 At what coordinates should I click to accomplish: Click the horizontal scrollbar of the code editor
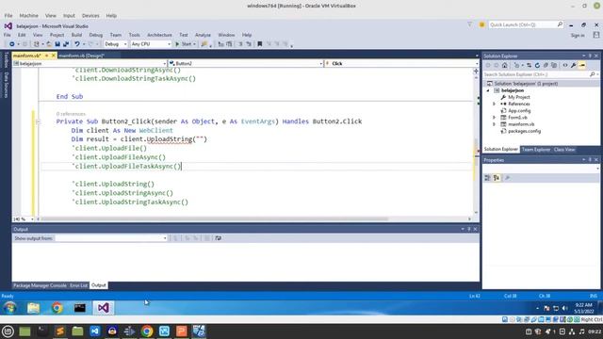coord(216,219)
